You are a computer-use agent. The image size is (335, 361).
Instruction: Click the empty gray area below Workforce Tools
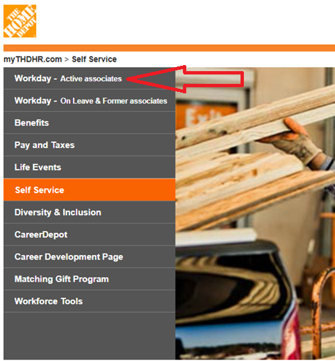[x=89, y=336]
